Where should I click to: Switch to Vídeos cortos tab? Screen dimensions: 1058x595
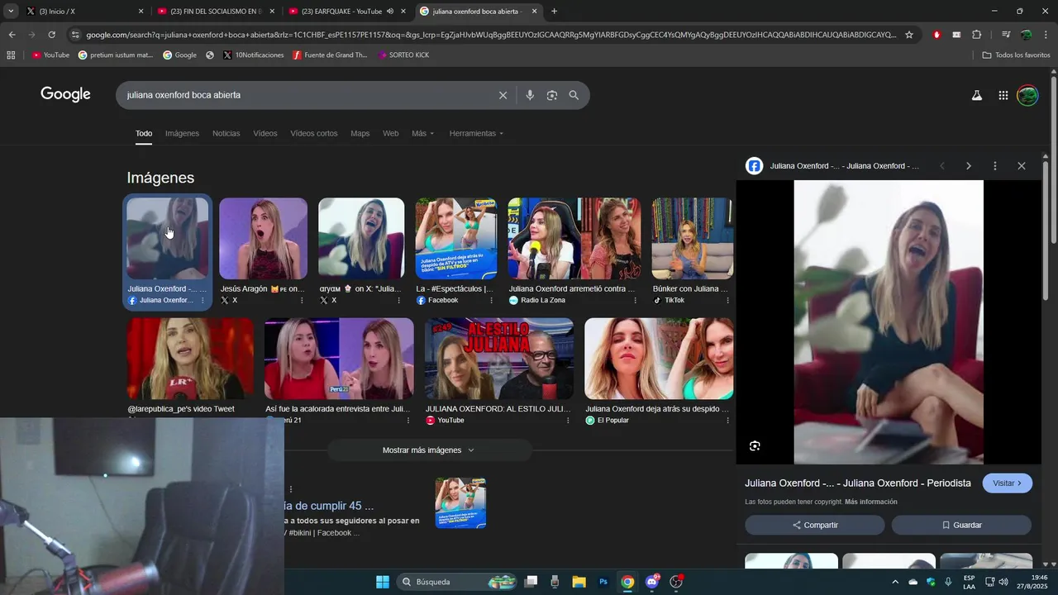(314, 133)
